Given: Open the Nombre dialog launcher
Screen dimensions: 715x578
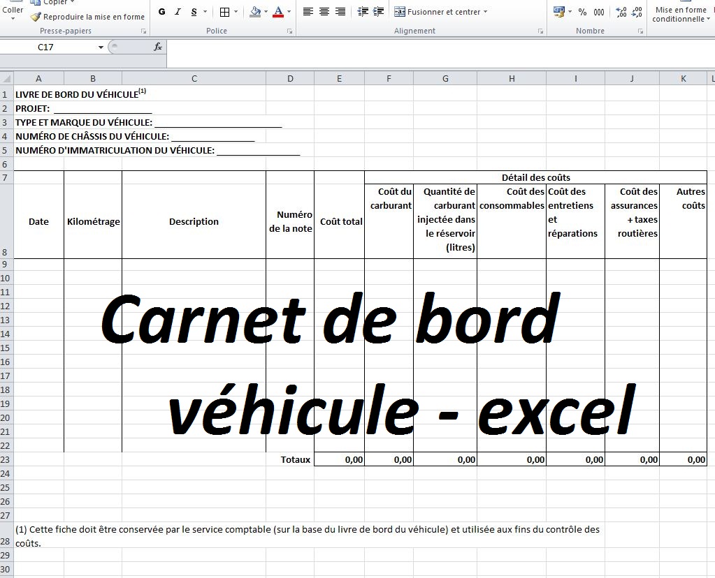Looking at the screenshot, I should (x=641, y=31).
